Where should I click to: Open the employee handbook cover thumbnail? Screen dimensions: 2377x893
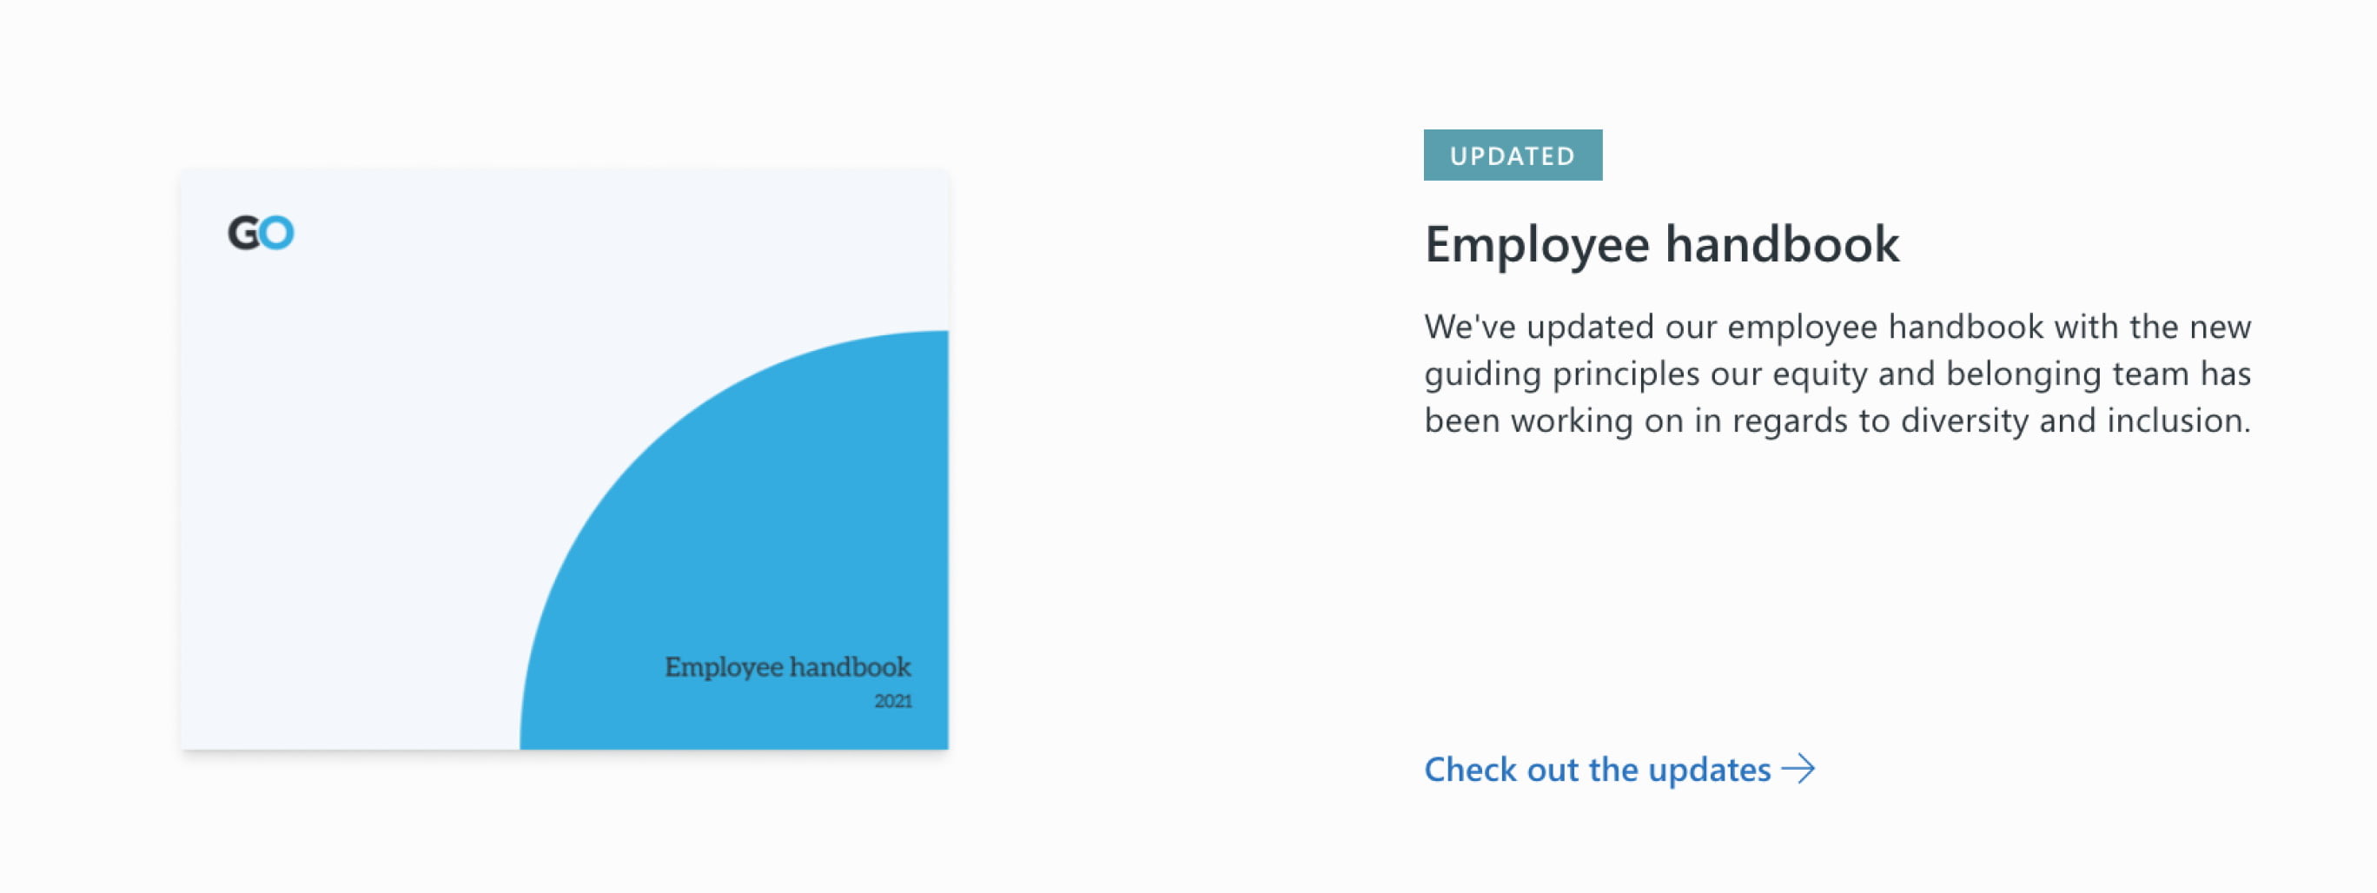[x=565, y=459]
